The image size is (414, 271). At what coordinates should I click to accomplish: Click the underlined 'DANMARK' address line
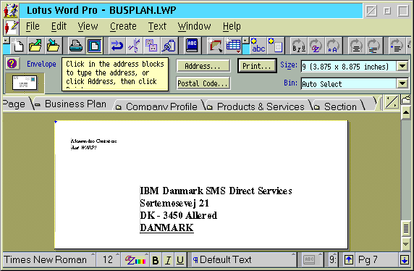click(x=166, y=228)
